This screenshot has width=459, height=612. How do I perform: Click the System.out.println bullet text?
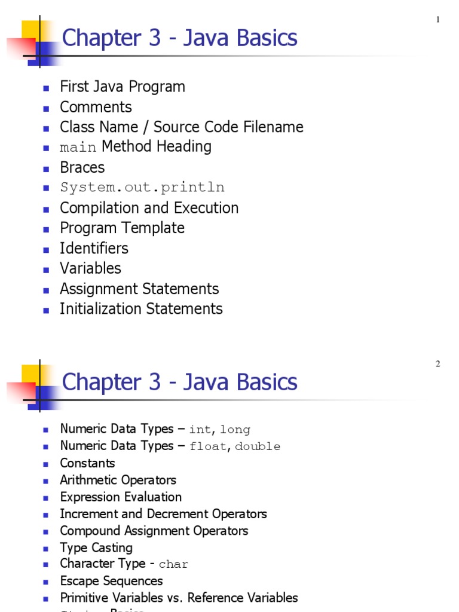142,188
